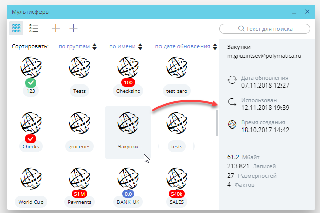The image size is (320, 213).
Task: Click the 07.11.2018 12:27 update date
Action: (265, 85)
